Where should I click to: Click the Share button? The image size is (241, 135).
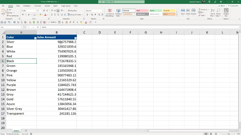tap(222, 6)
